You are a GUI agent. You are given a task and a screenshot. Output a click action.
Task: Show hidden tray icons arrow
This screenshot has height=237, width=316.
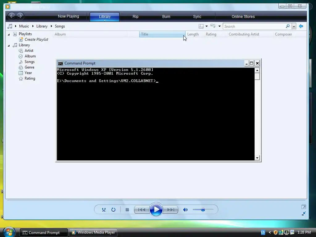click(x=270, y=232)
